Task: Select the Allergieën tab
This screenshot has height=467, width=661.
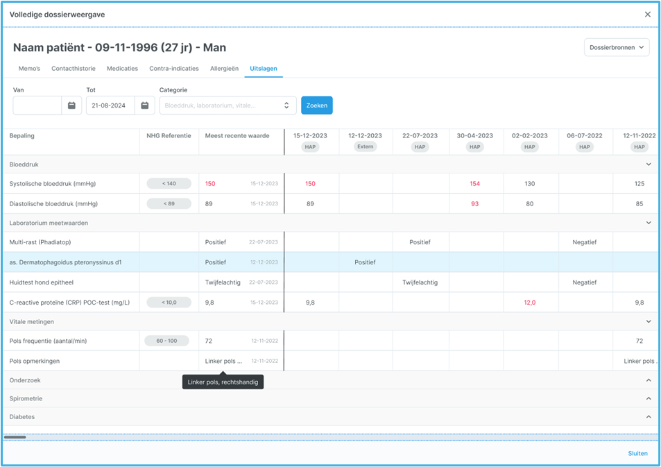Action: click(x=224, y=69)
